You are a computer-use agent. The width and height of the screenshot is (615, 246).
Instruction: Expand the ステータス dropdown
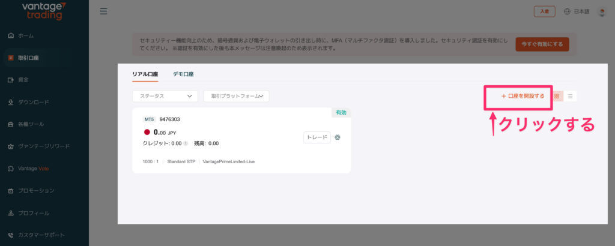(x=165, y=96)
